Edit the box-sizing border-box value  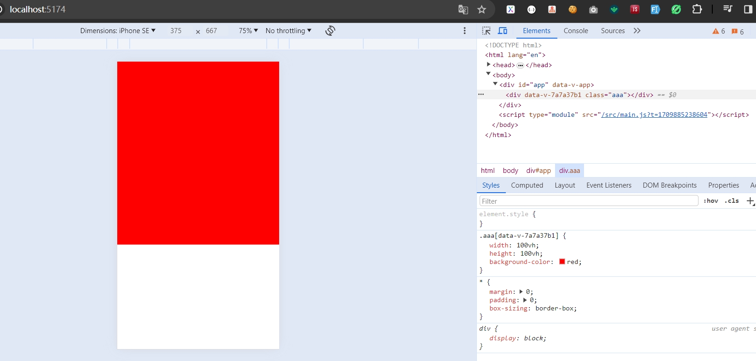[x=554, y=309]
